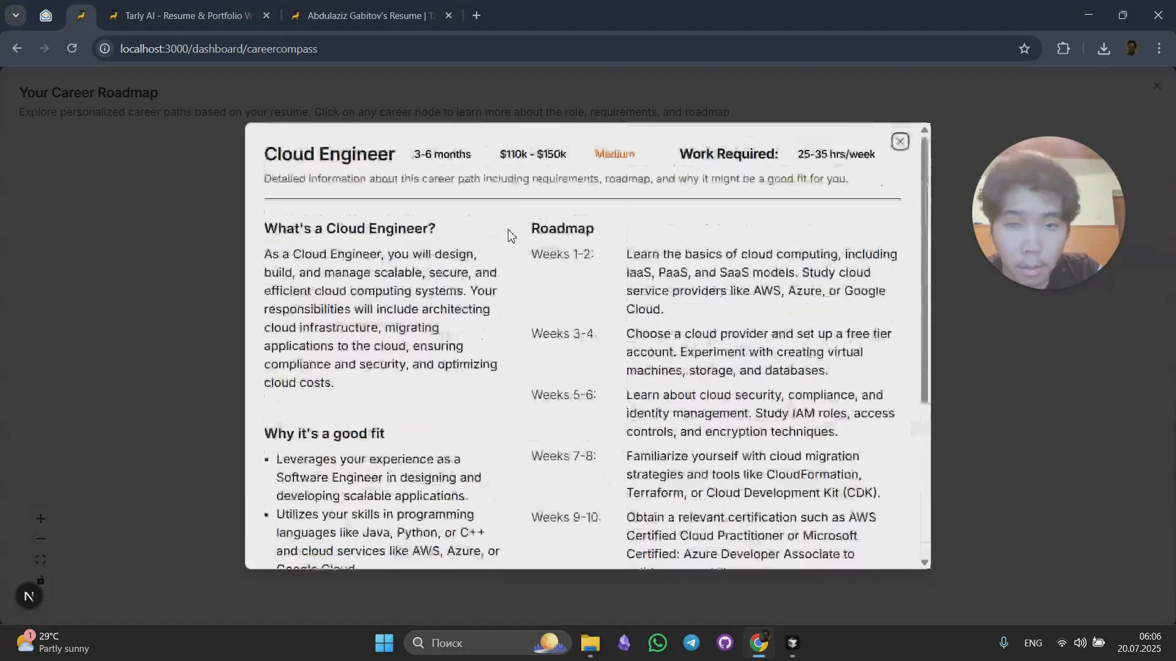Toggle the interactivity lock on the roadmap
Viewport: 1176px width, 661px height.
[x=40, y=580]
